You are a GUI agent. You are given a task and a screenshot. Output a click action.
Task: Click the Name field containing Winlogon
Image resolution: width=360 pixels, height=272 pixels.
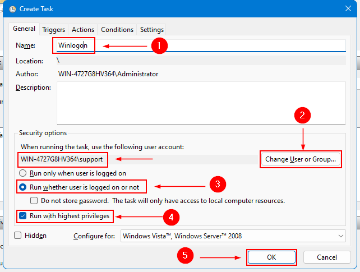[x=201, y=45]
